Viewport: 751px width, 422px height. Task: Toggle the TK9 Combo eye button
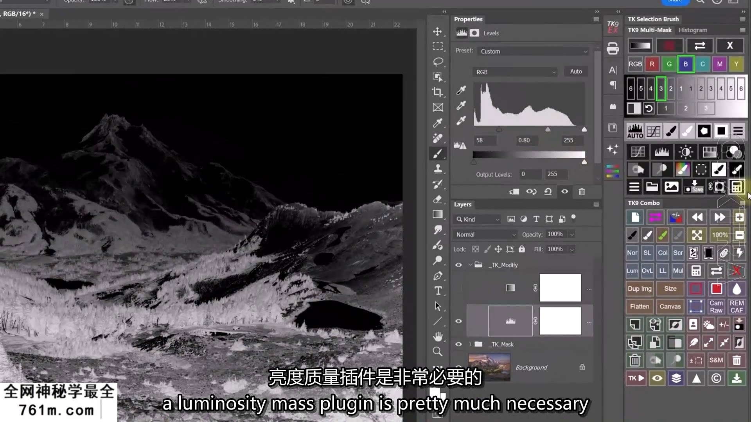(657, 378)
